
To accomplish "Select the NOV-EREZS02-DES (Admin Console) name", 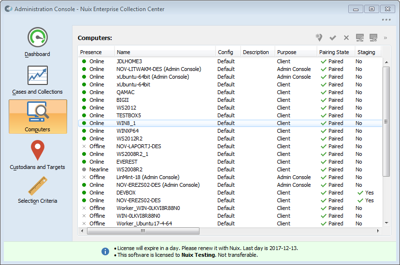I will (158, 185).
